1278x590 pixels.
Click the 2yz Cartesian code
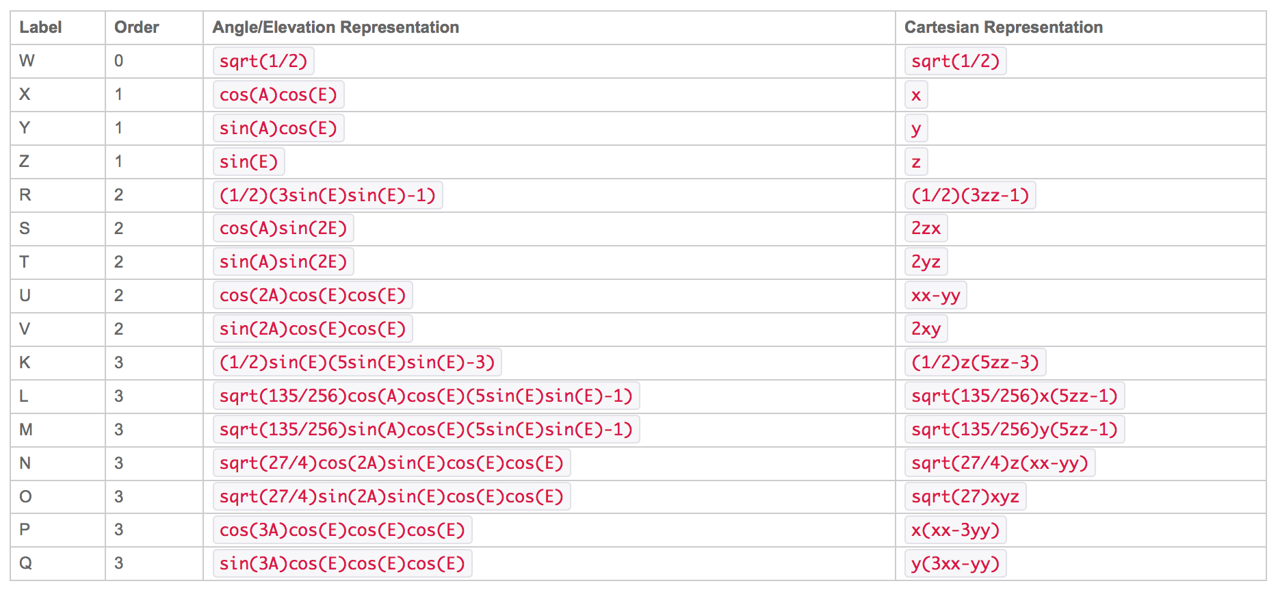click(x=925, y=261)
